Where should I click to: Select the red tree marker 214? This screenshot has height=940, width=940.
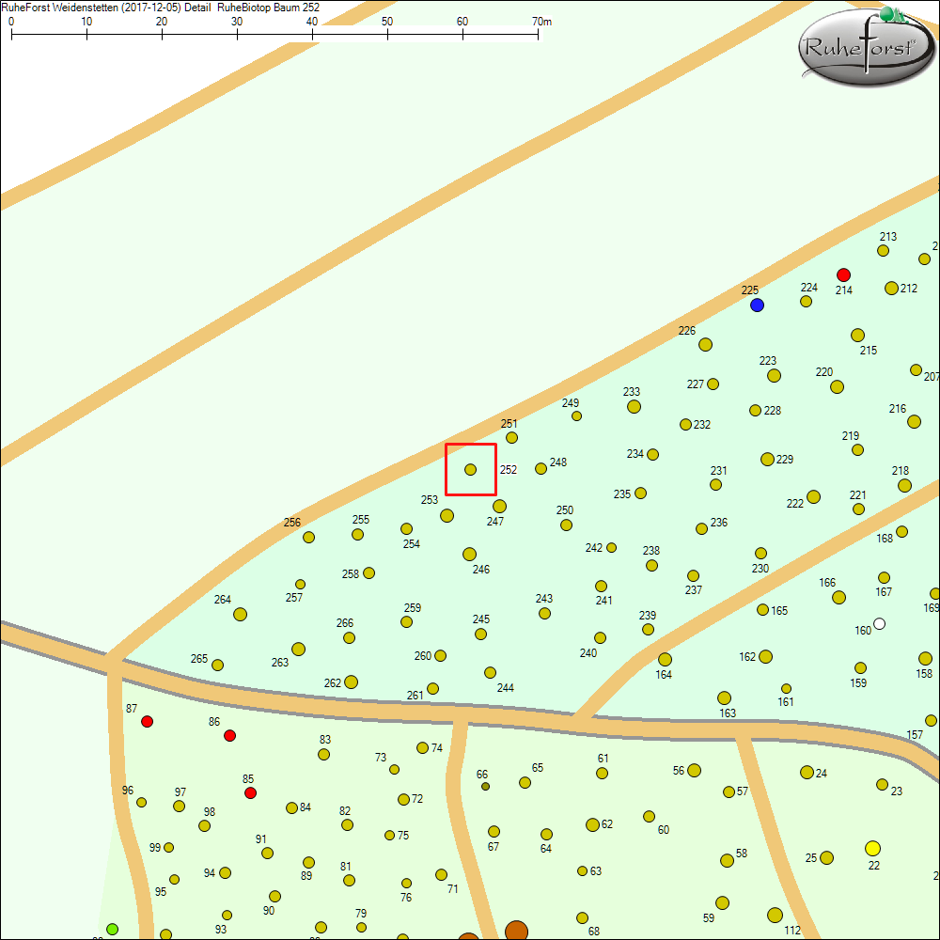pos(843,274)
